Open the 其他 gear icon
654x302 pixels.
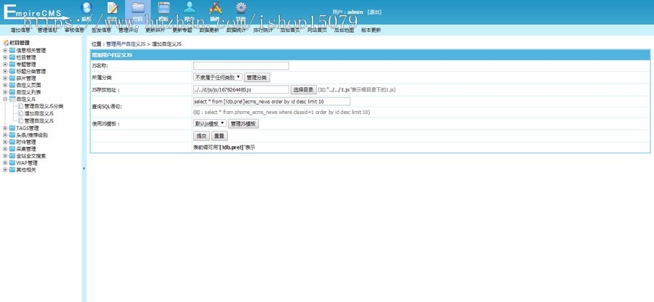tap(241, 8)
